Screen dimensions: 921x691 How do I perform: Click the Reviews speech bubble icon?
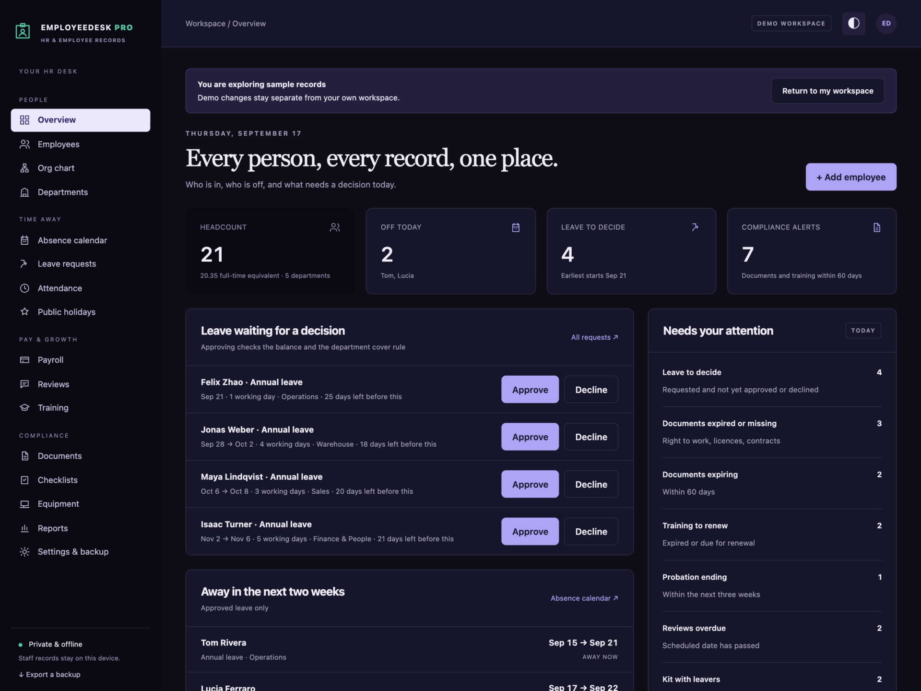point(24,384)
